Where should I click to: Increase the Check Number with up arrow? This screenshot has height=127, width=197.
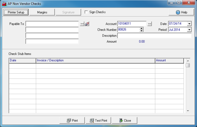pos(141,29)
